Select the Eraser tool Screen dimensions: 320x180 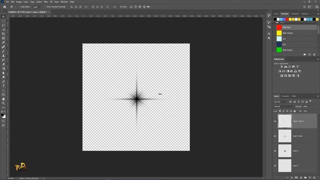click(3, 64)
